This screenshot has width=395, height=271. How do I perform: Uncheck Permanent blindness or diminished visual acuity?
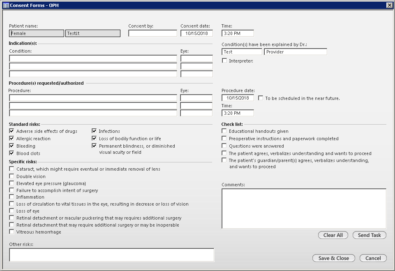[x=94, y=146]
